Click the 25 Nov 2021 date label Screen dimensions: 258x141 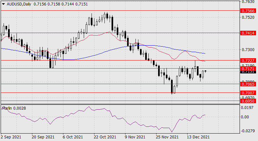pos(167,137)
